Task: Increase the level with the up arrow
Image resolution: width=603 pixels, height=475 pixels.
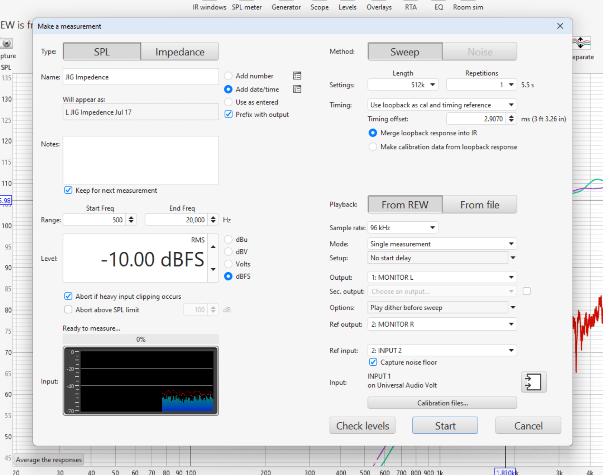Action: (213, 247)
